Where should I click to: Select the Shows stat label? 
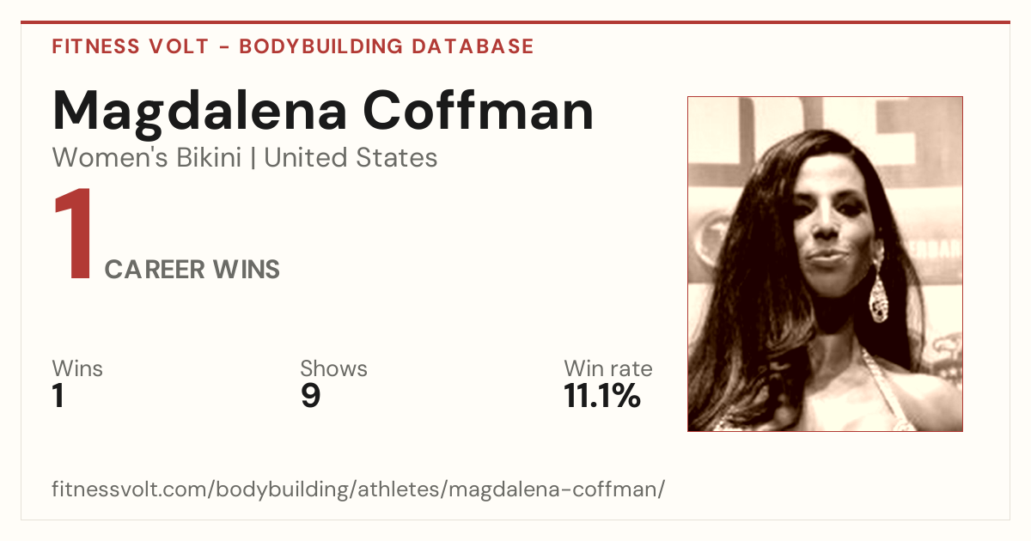[333, 369]
